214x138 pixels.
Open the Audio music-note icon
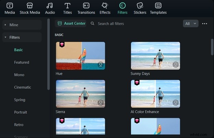click(50, 6)
